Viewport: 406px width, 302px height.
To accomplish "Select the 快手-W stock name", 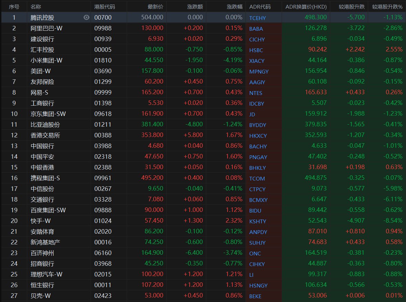I will 40,221.
